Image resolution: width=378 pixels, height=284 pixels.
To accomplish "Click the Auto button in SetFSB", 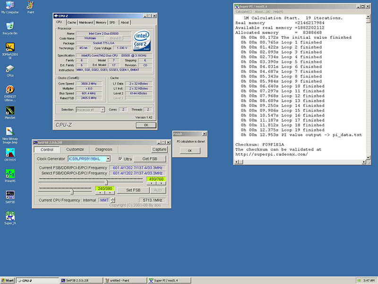I will click(x=158, y=190).
